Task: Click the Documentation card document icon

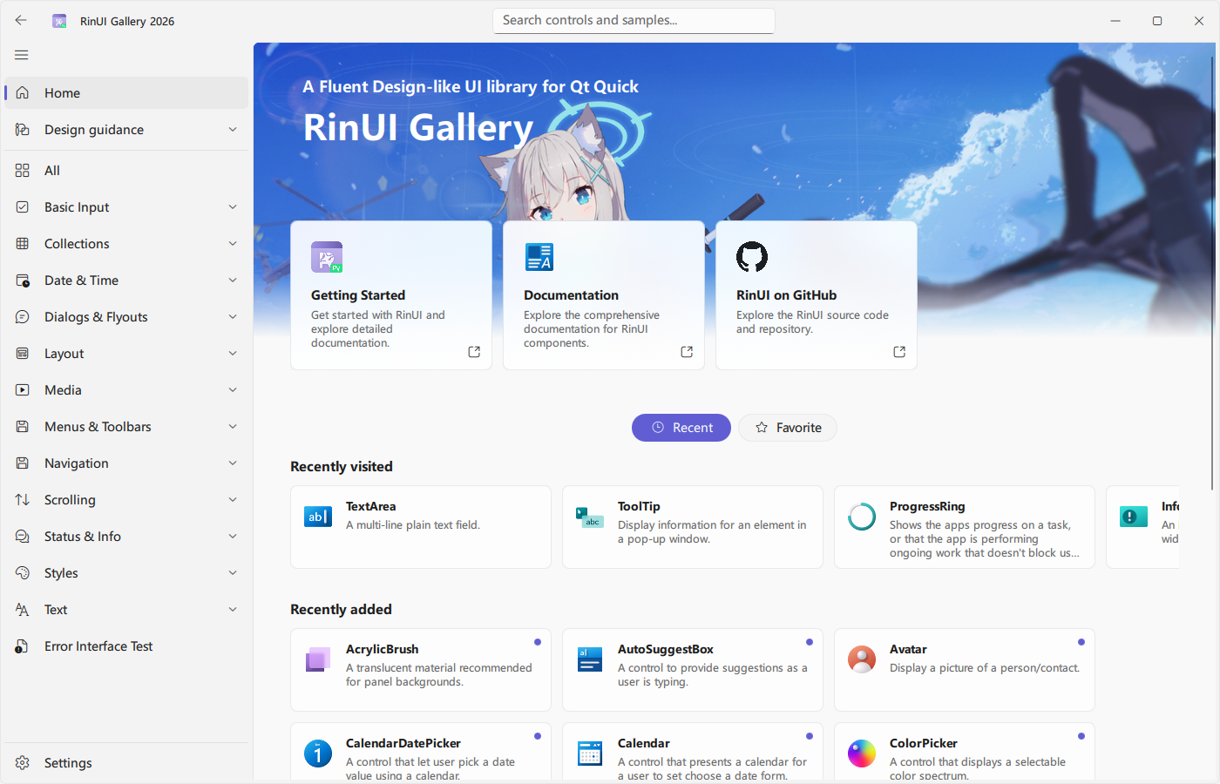Action: (539, 257)
